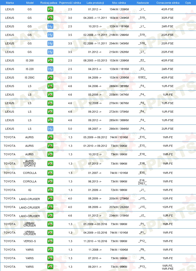Click the petrol icon in the Auris Touring Sports row
196x271 pixels.
[50, 164]
